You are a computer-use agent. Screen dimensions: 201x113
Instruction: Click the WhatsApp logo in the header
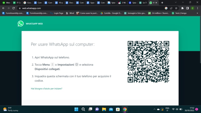[21, 24]
